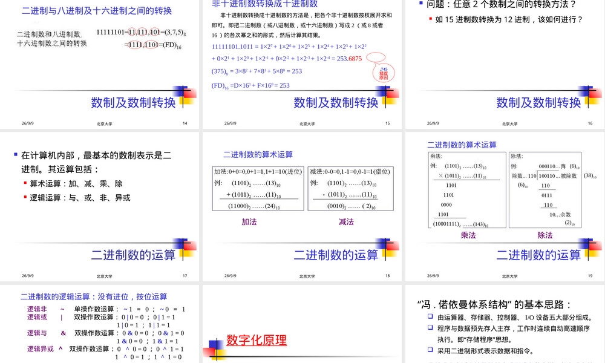Click the purple 加法 label

249,222
